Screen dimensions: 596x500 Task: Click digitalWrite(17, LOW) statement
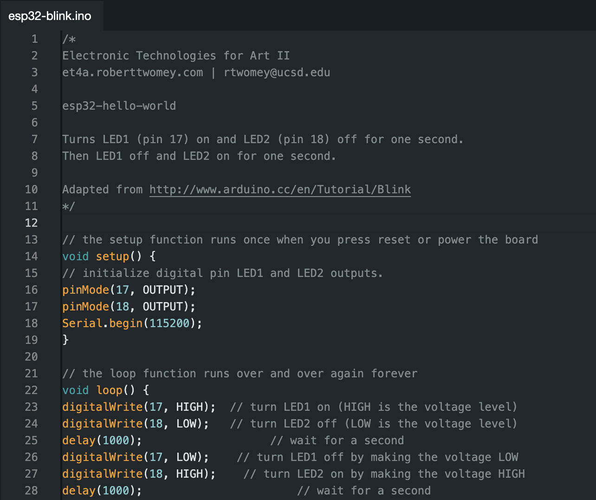click(136, 457)
